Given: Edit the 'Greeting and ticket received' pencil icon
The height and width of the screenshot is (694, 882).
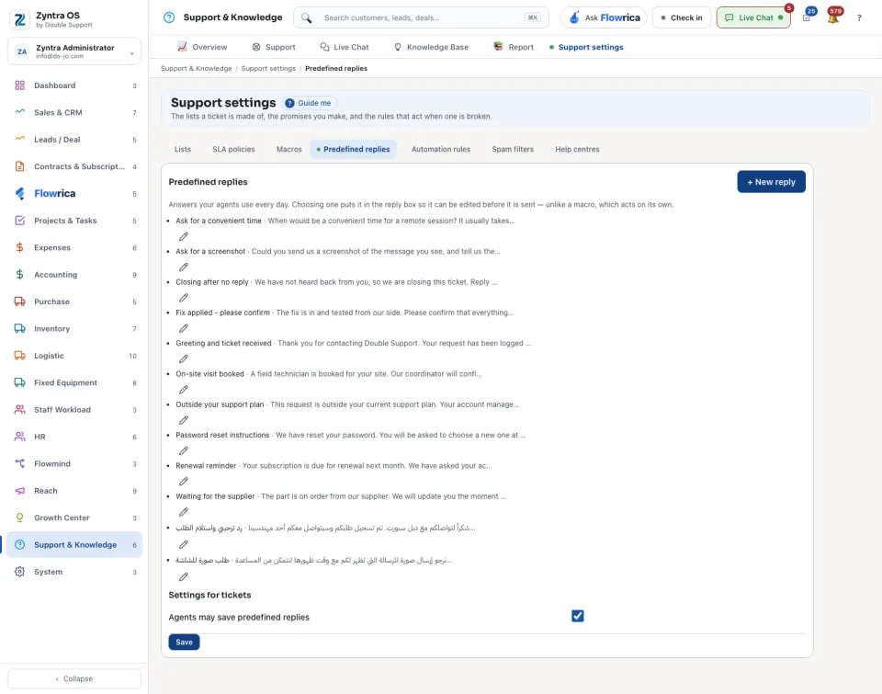Looking at the screenshot, I should [x=184, y=358].
